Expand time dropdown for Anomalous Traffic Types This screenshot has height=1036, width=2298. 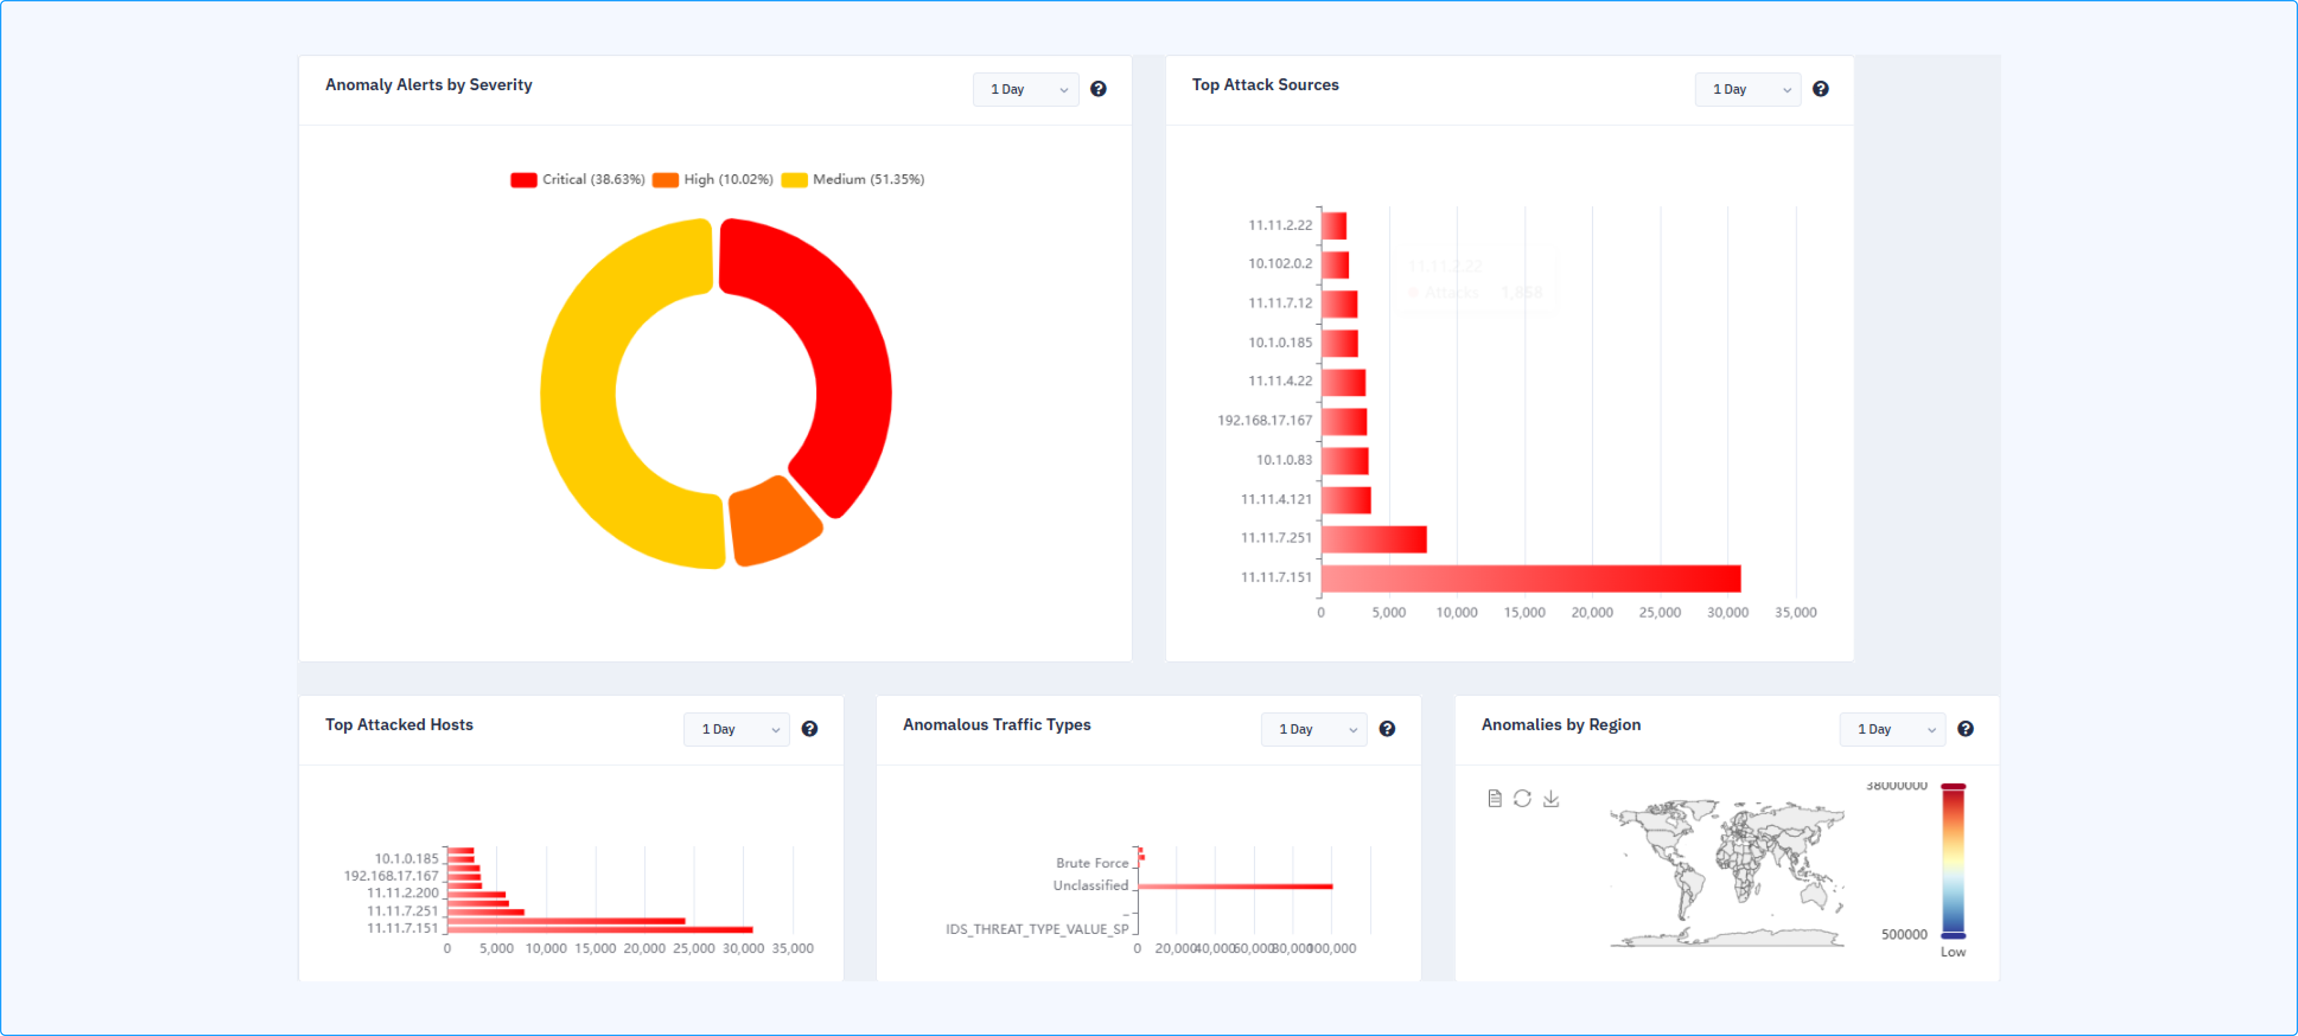tap(1313, 728)
